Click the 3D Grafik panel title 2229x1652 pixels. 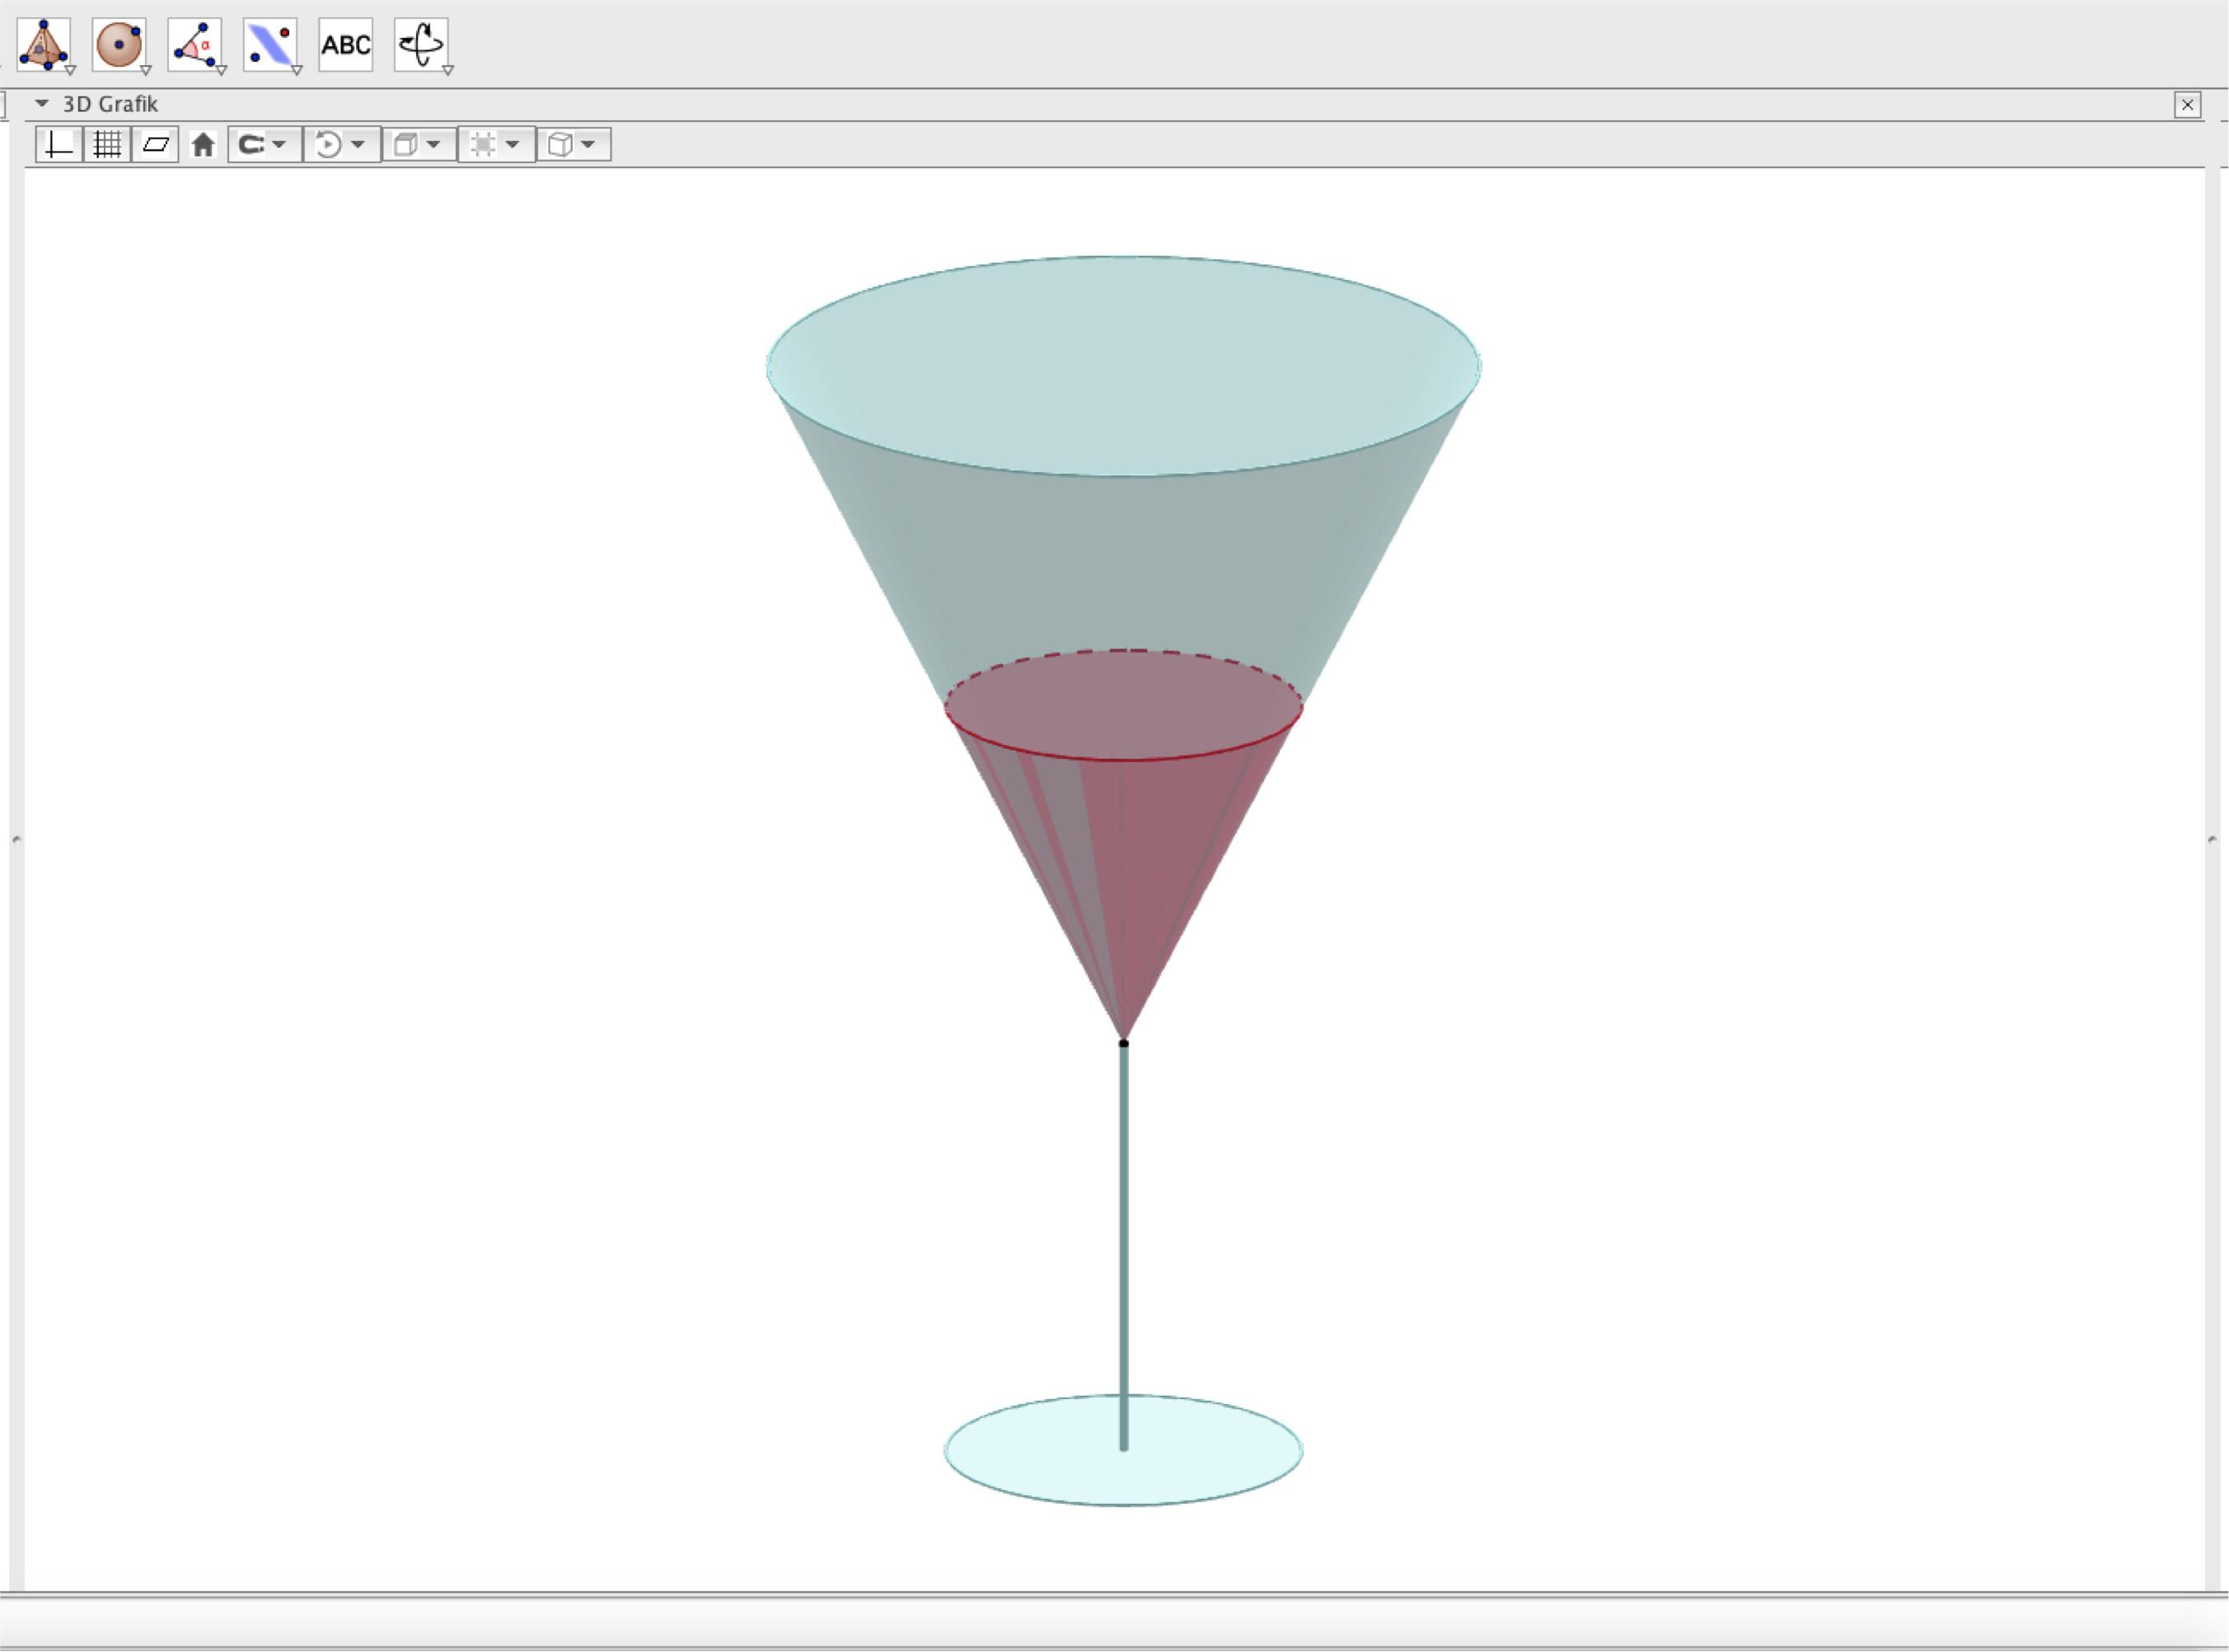110,104
